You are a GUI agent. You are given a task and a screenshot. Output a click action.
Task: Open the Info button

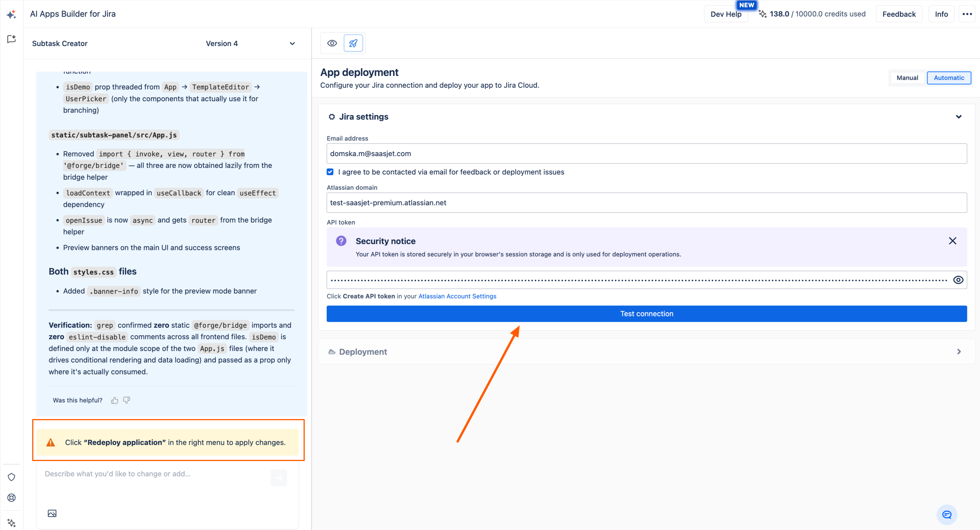point(941,14)
